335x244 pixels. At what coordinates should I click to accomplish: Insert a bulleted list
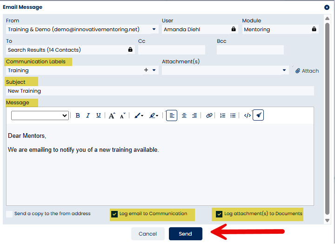(233, 115)
